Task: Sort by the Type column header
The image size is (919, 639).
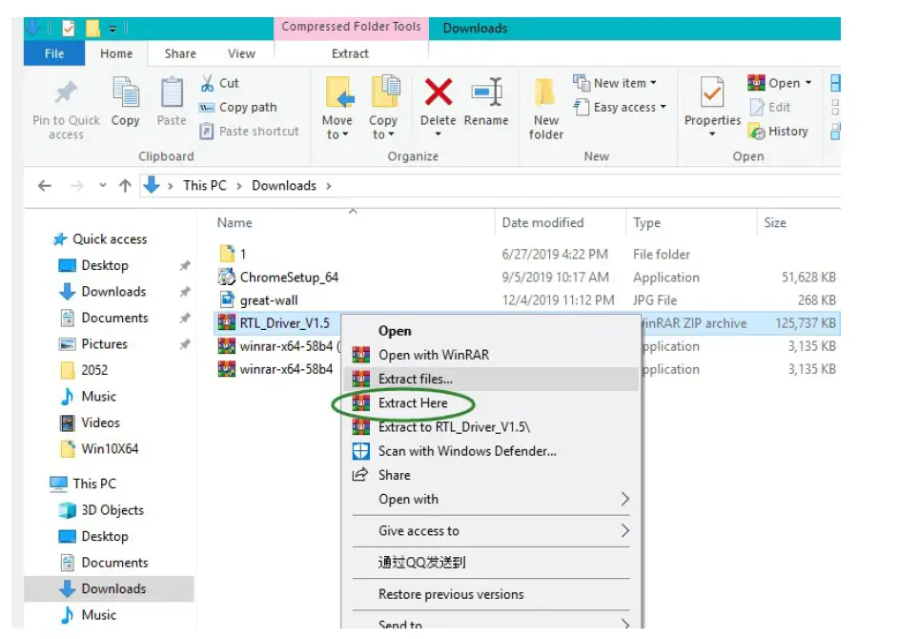Action: (646, 223)
